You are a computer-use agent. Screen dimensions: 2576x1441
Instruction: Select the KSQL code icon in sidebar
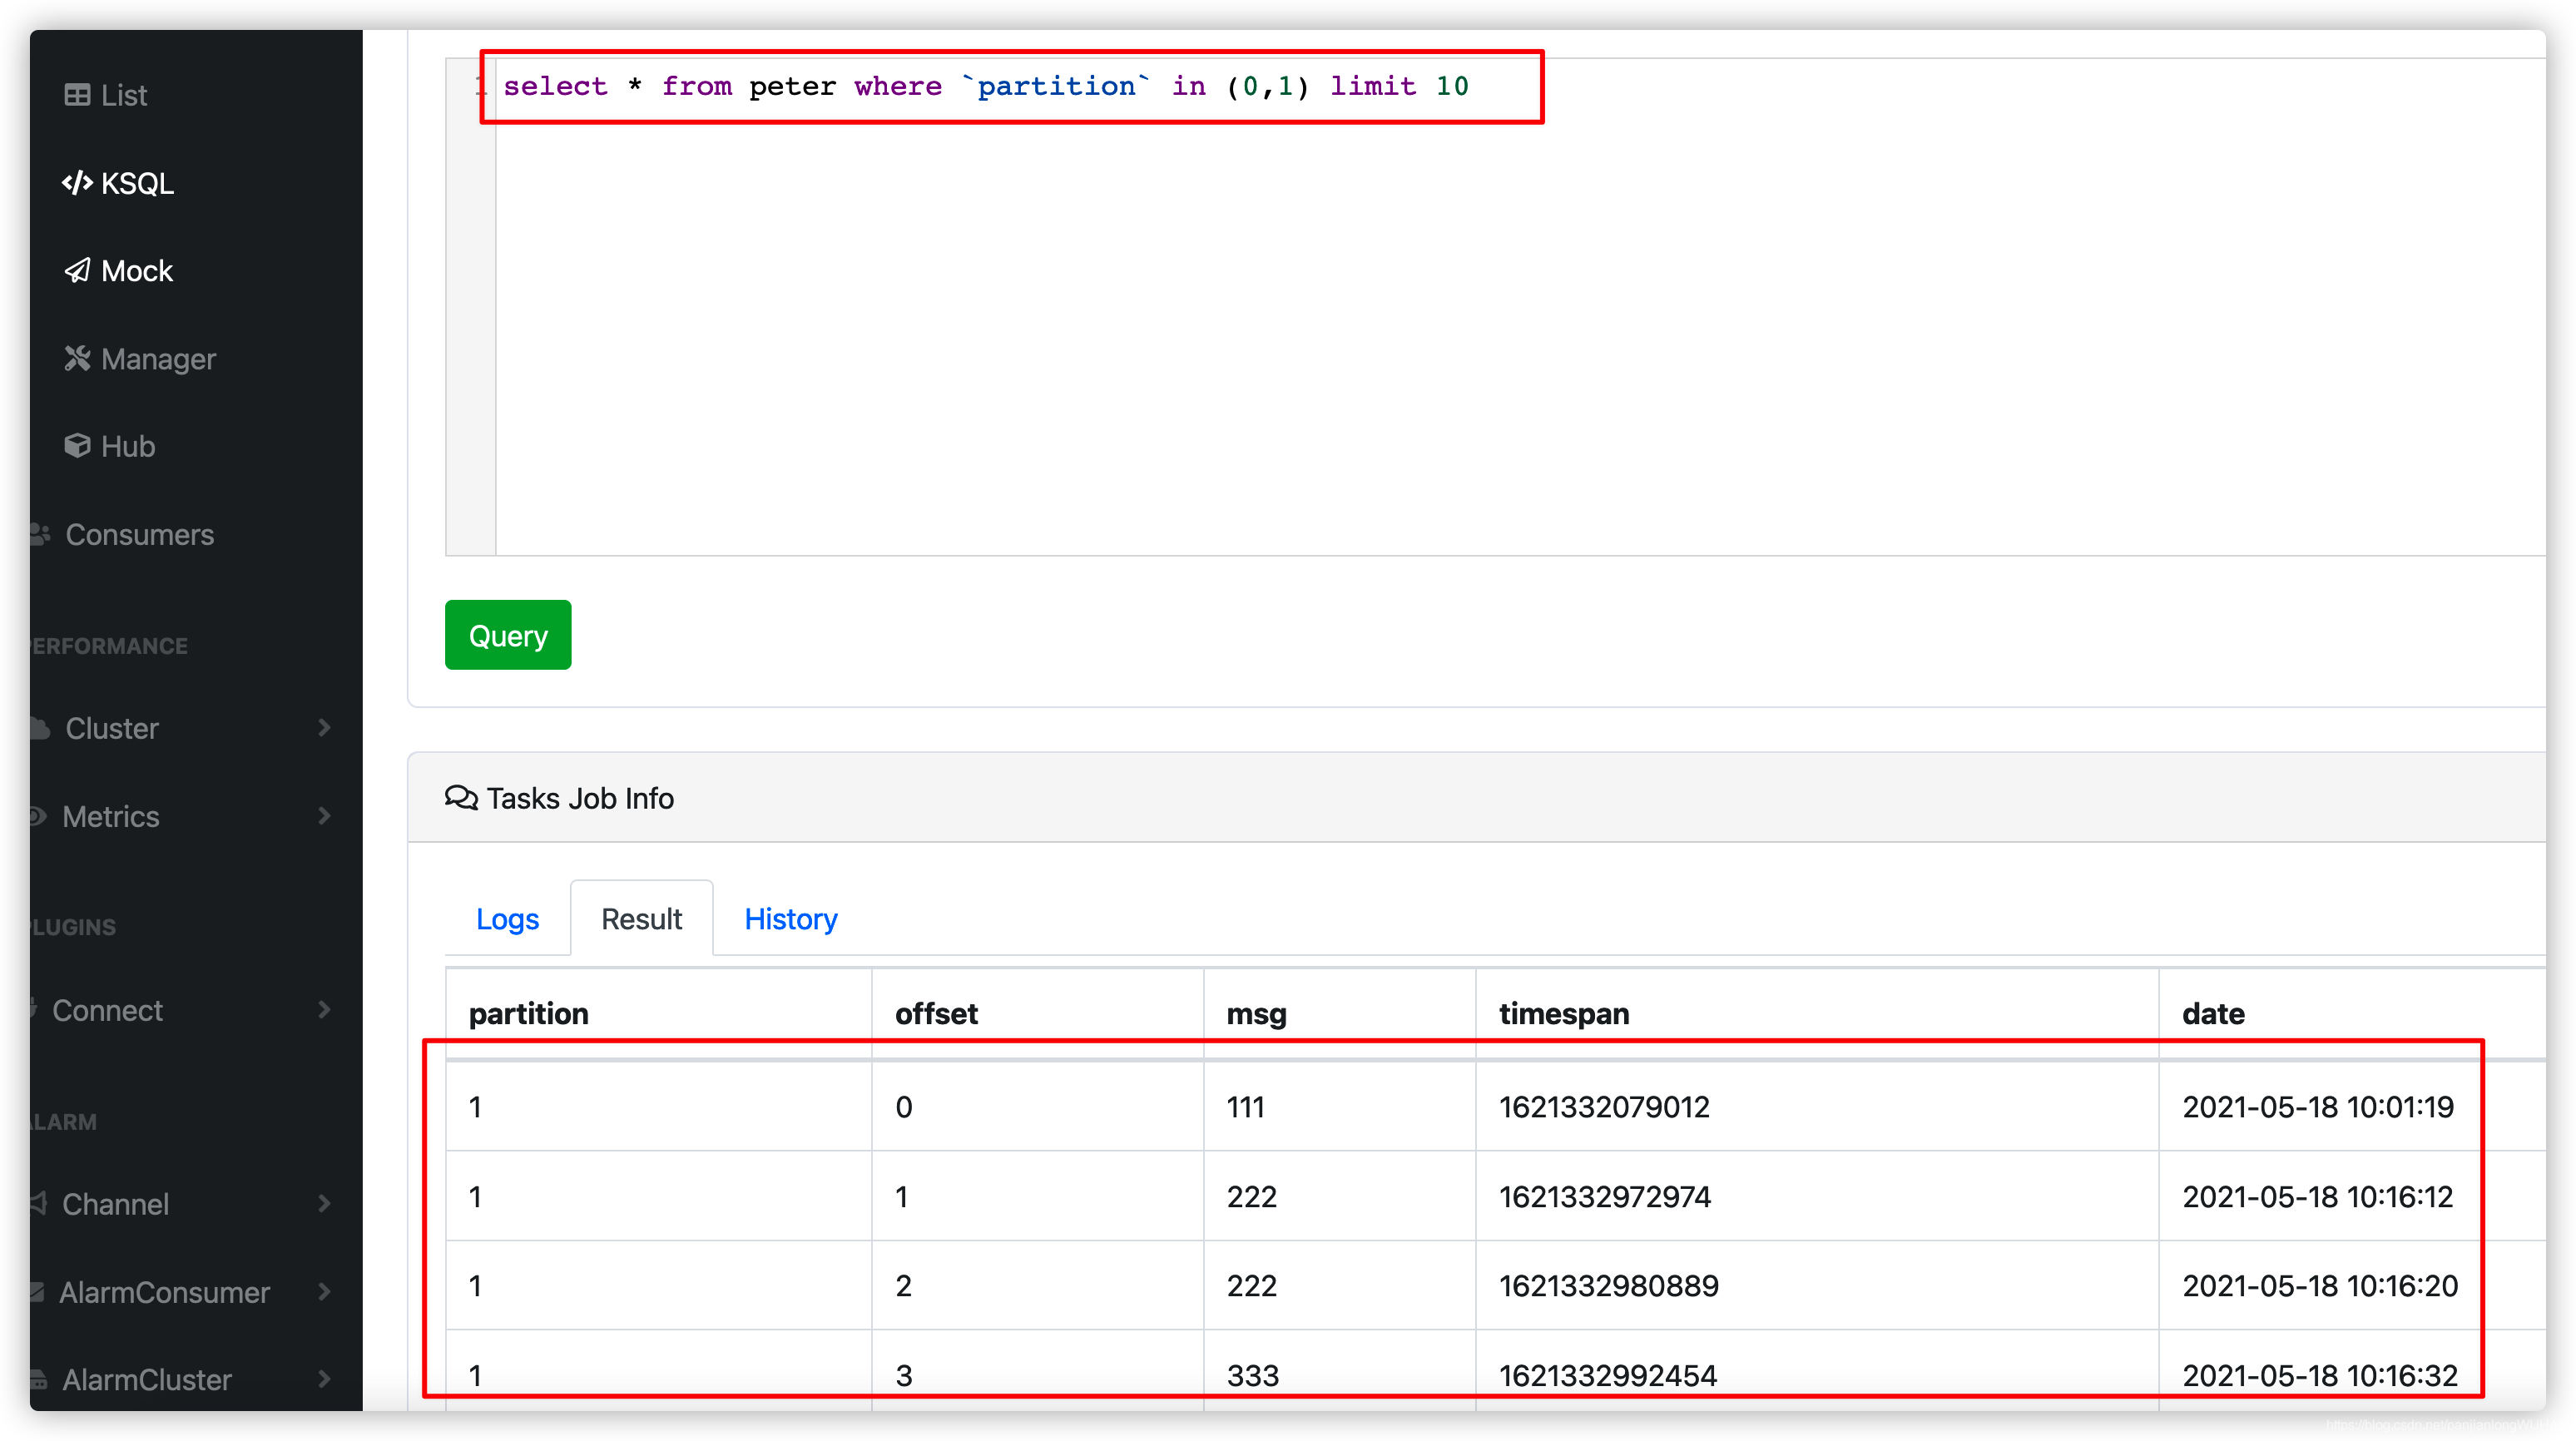point(78,183)
